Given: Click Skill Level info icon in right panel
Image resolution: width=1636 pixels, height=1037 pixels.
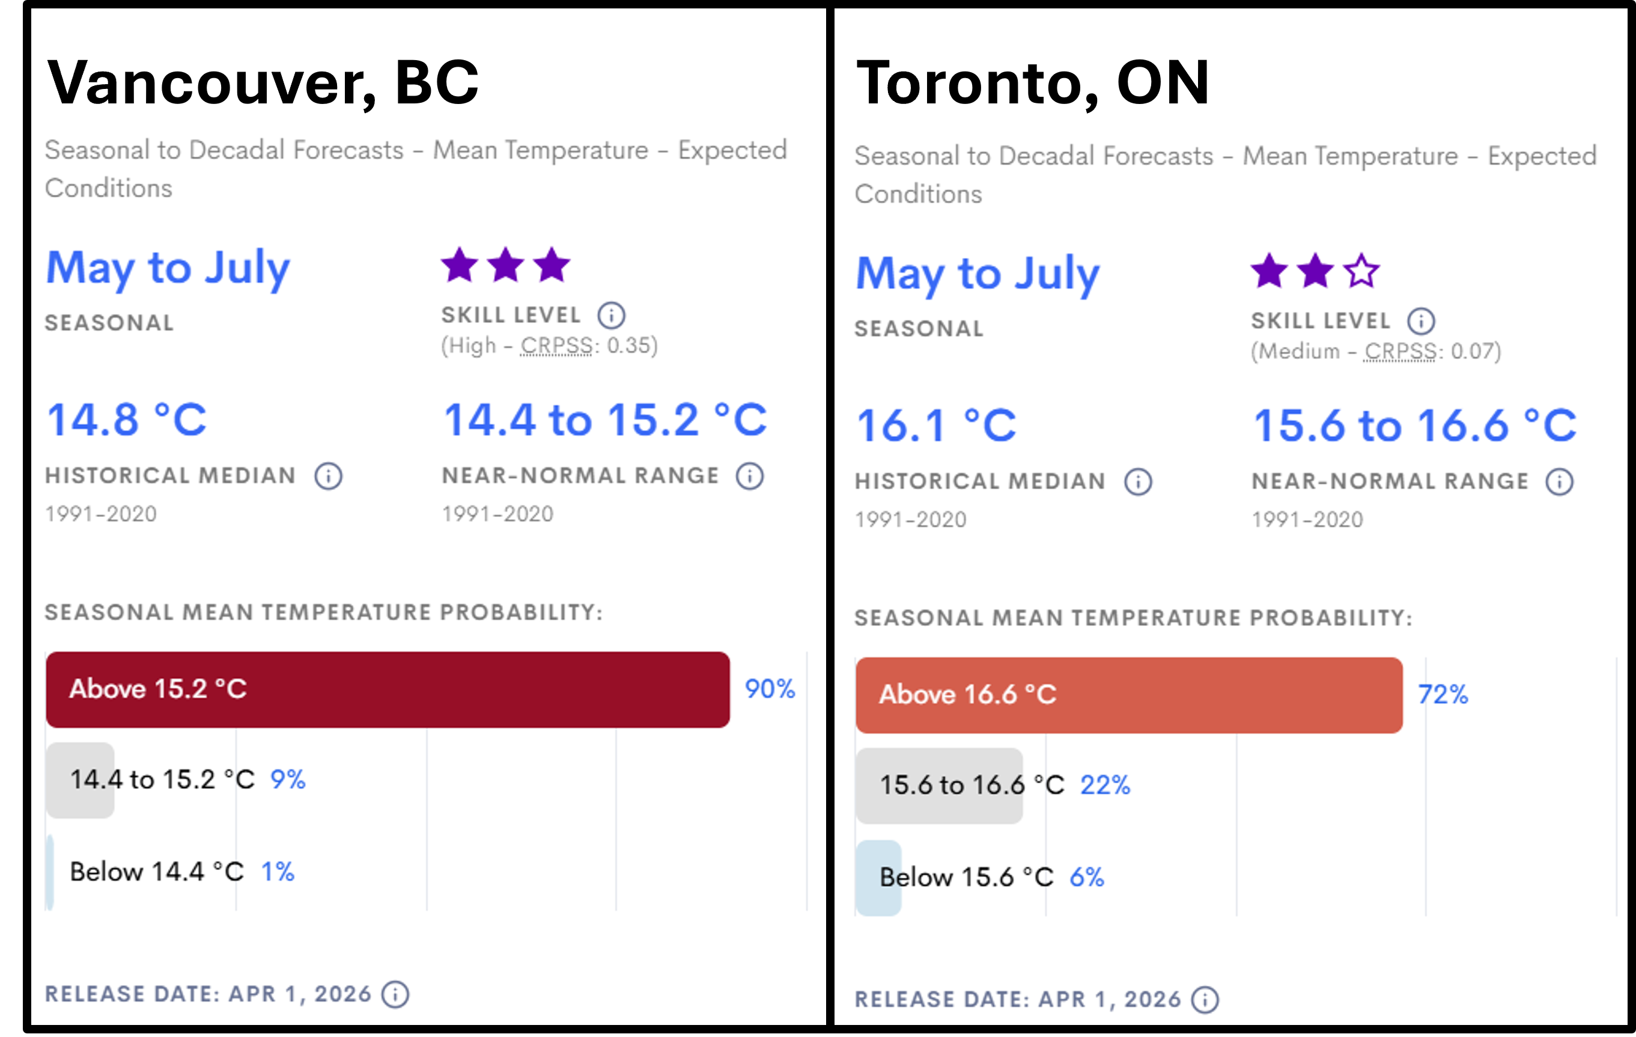Looking at the screenshot, I should [1421, 321].
